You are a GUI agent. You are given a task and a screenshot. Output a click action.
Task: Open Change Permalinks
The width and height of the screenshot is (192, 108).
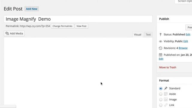coord(62,26)
